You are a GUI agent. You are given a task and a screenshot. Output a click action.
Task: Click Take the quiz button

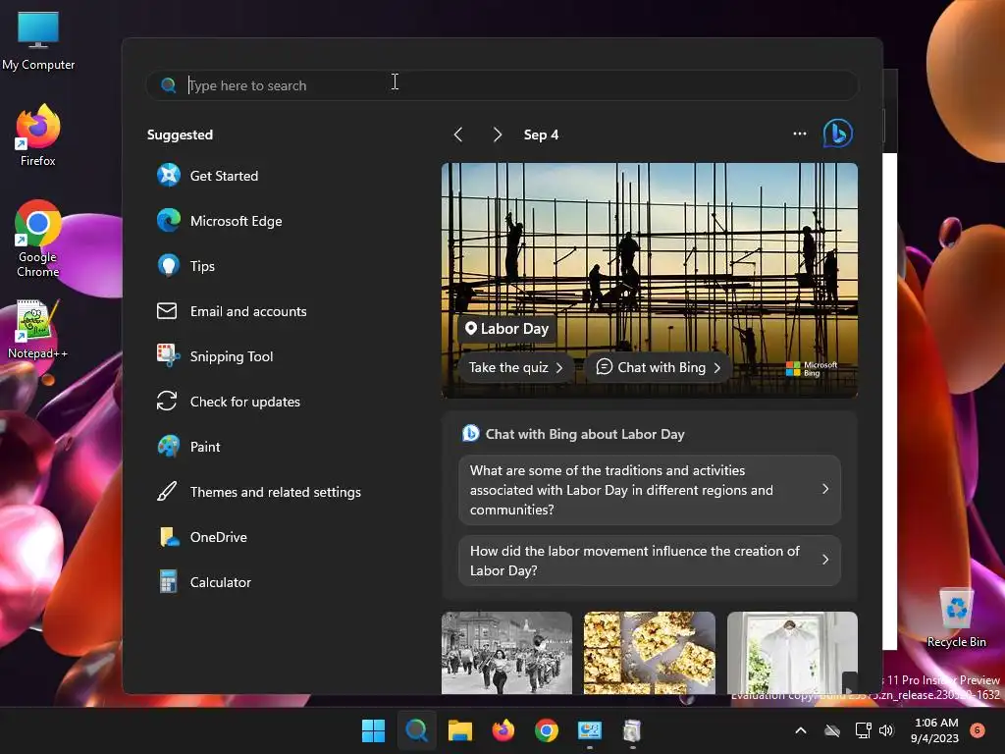click(515, 367)
